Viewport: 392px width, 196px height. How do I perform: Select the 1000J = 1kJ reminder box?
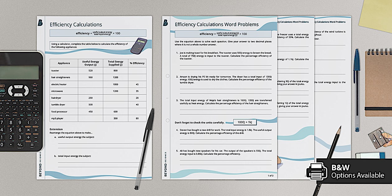(244, 122)
